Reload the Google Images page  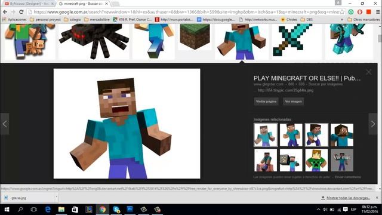21,12
